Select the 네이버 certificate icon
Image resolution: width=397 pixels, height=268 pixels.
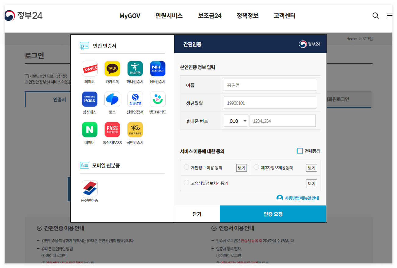click(x=90, y=129)
